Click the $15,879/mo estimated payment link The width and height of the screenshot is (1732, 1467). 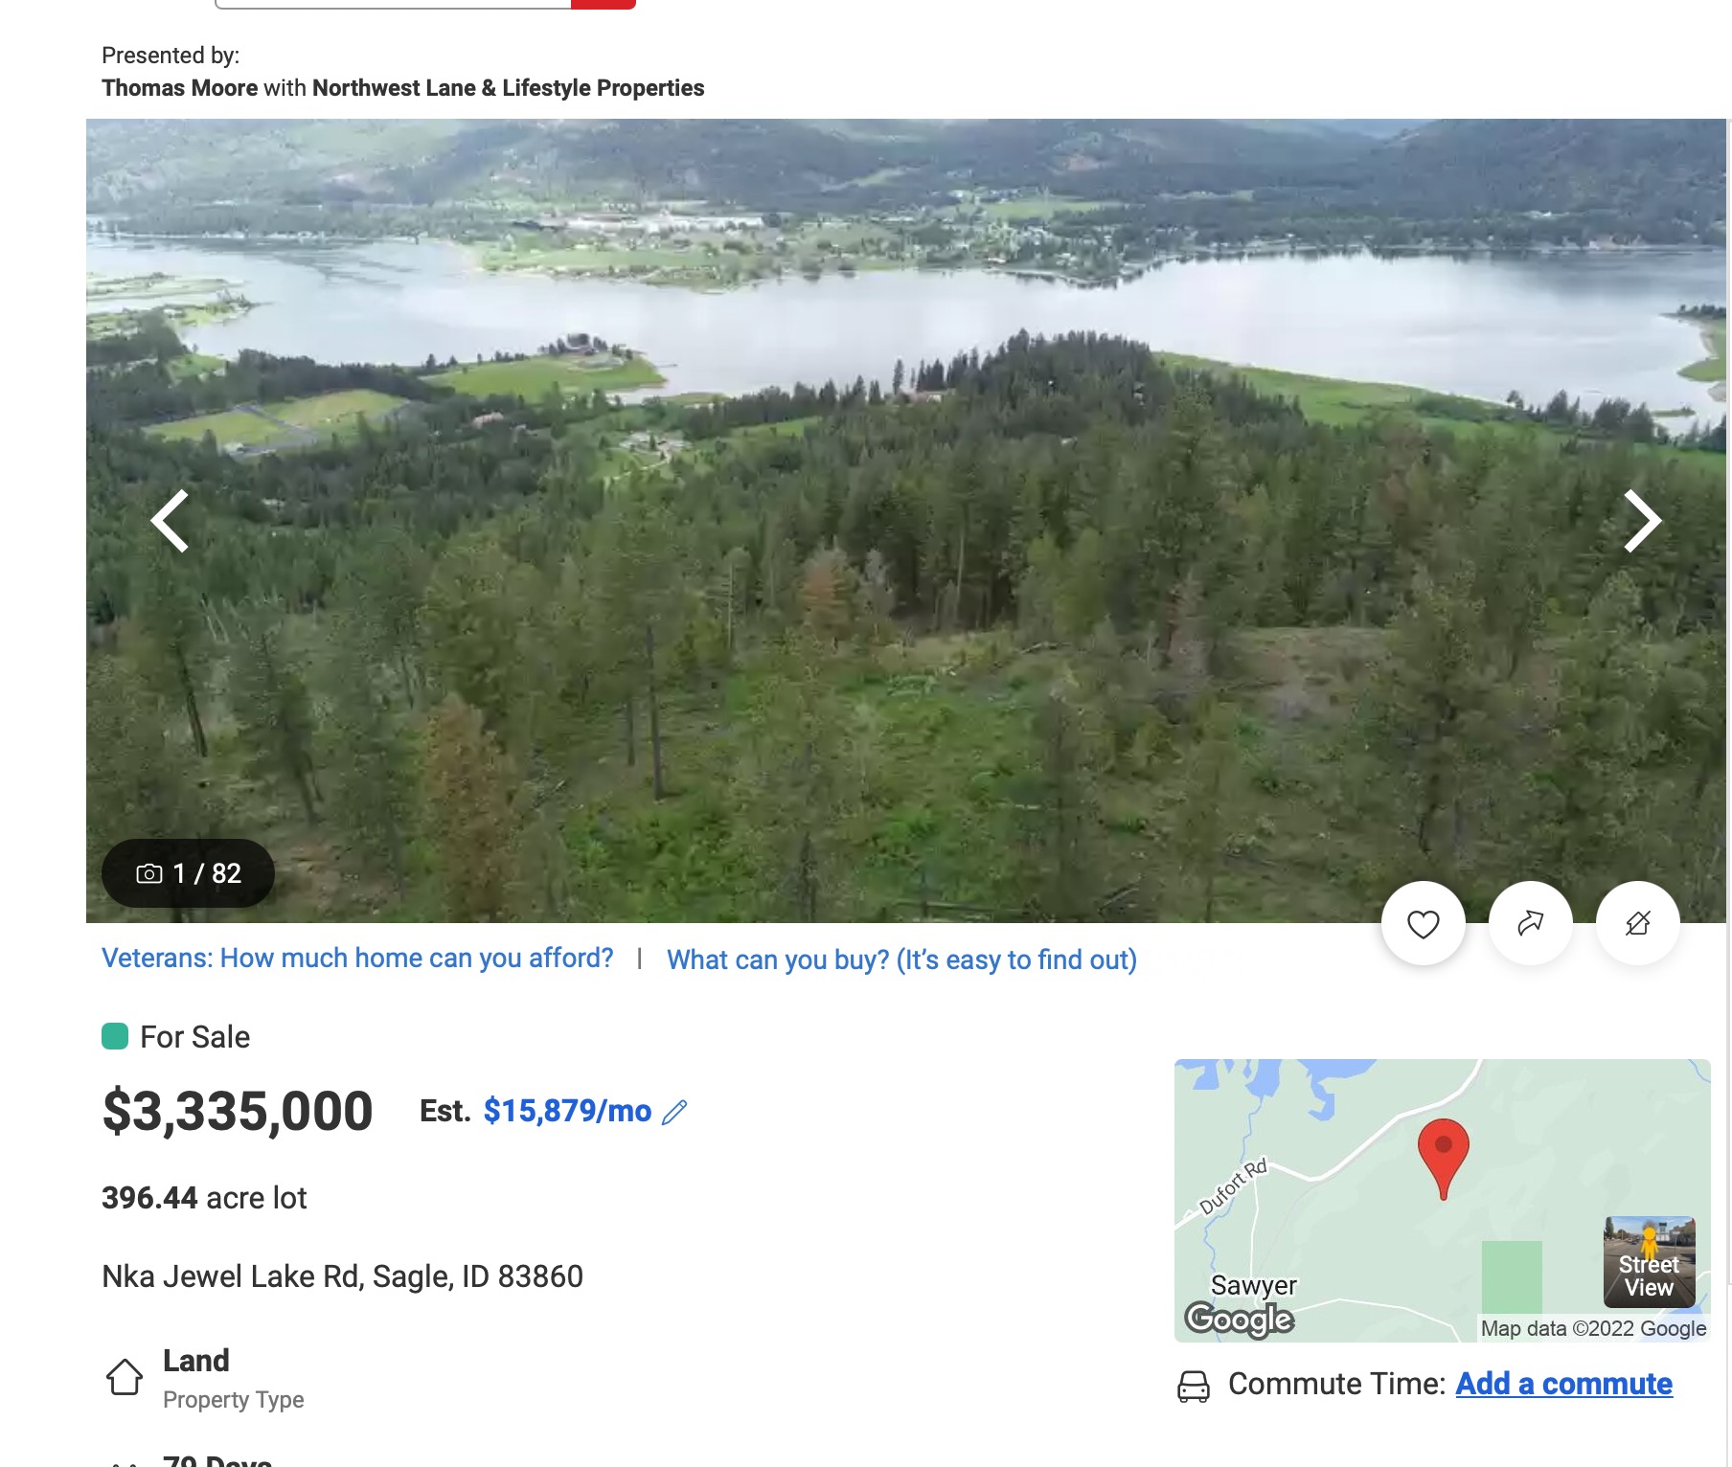tap(567, 1111)
